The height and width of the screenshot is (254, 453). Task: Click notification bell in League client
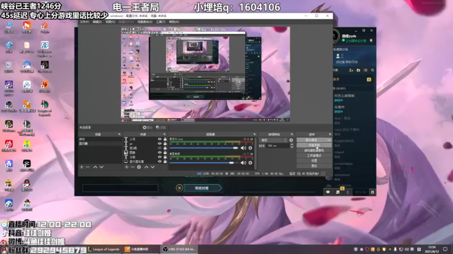click(371, 41)
